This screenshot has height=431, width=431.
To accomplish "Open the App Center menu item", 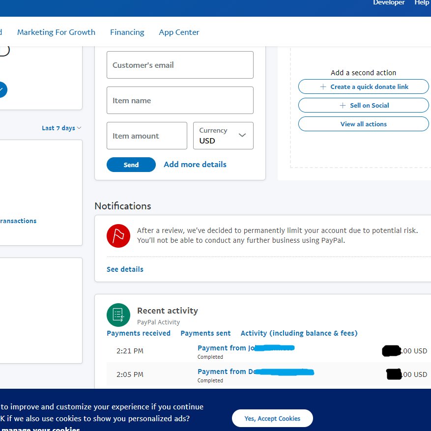I will [x=179, y=32].
